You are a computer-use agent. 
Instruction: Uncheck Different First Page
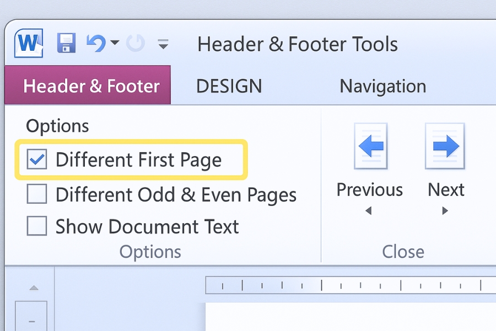click(x=36, y=159)
